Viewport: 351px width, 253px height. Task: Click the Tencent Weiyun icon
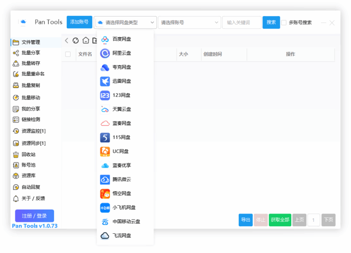(105, 180)
